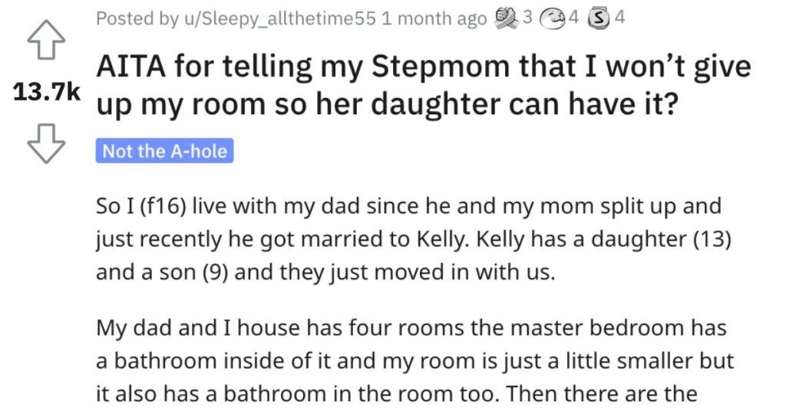The height and width of the screenshot is (410, 786).
Task: Click the 'daughter (13)' text
Action: (x=661, y=239)
